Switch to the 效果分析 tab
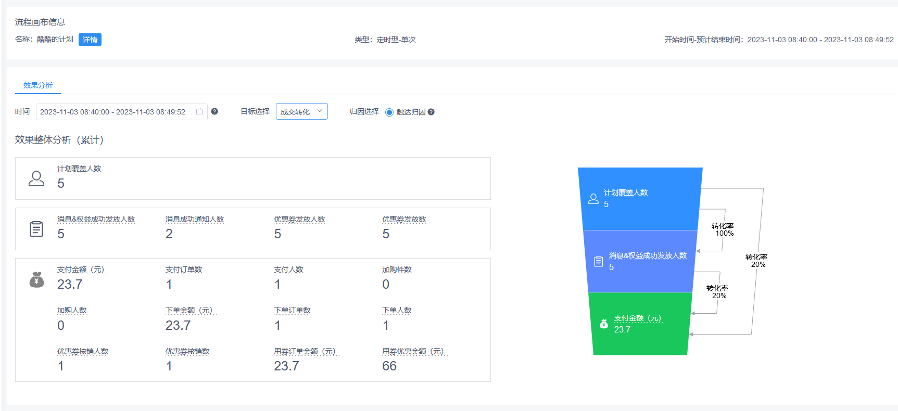Image resolution: width=898 pixels, height=411 pixels. (x=38, y=85)
